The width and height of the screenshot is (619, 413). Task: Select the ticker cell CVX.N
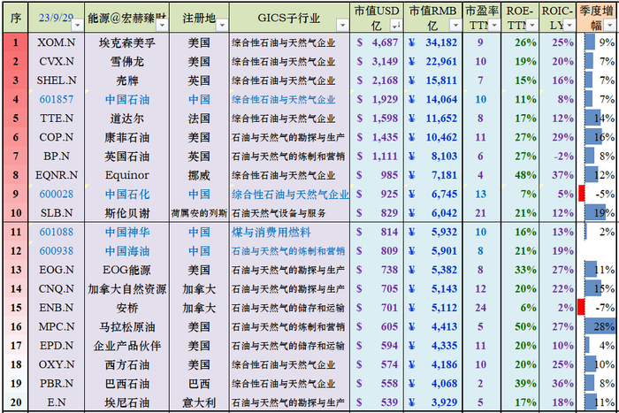tap(56, 61)
